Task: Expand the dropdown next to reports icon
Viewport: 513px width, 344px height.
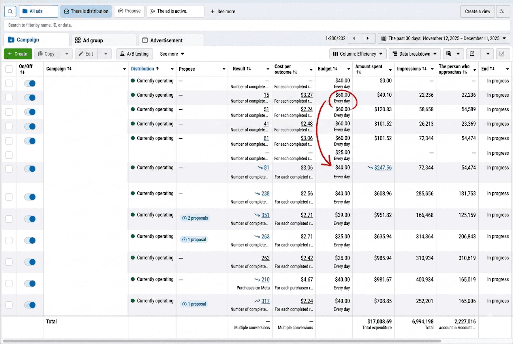Action: click(x=458, y=54)
